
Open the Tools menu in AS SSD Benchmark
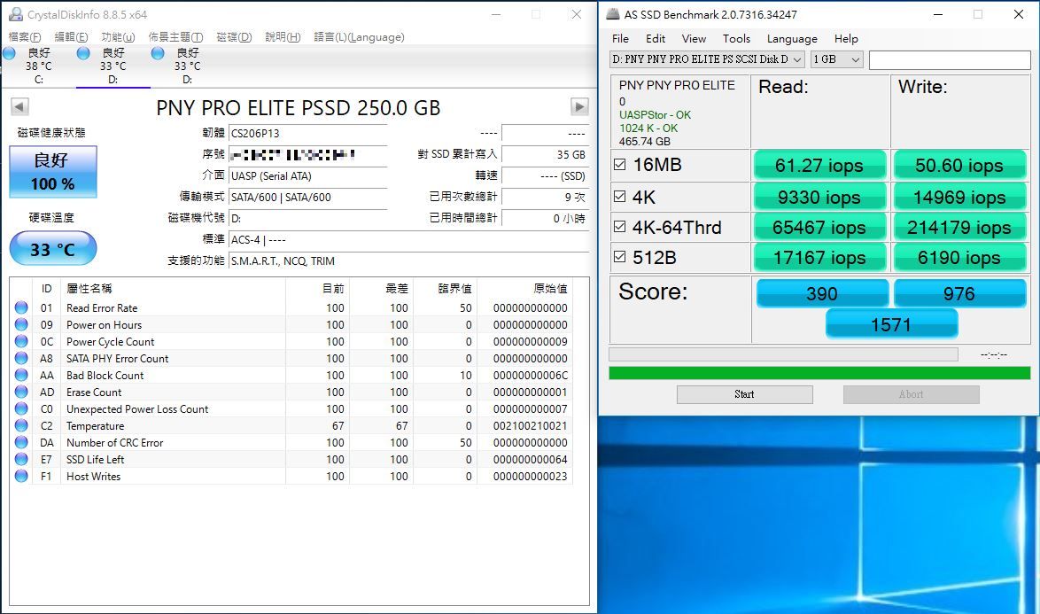click(736, 38)
